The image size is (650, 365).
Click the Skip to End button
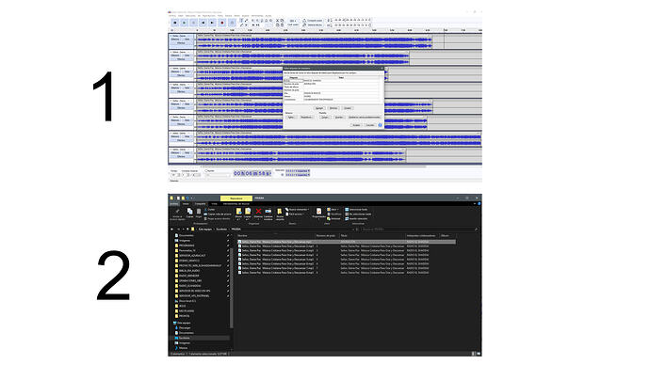click(212, 23)
